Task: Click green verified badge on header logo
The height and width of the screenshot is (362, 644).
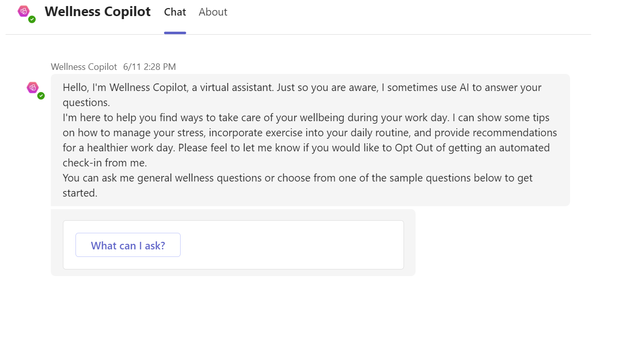Action: coord(32,20)
